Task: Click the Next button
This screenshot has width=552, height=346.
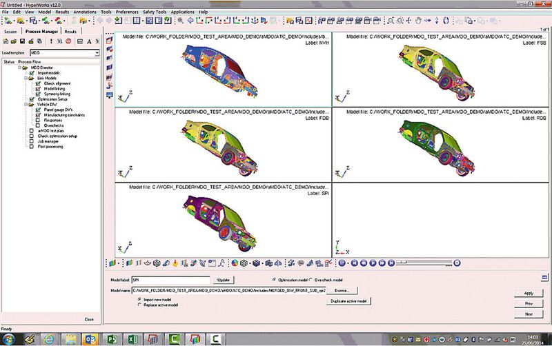Action: 529,314
